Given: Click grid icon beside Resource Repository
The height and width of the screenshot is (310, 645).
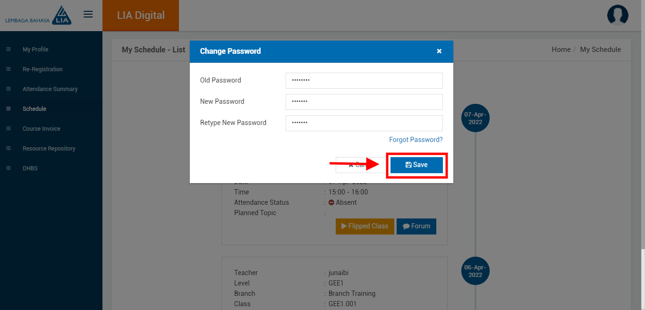Looking at the screenshot, I should tap(8, 149).
